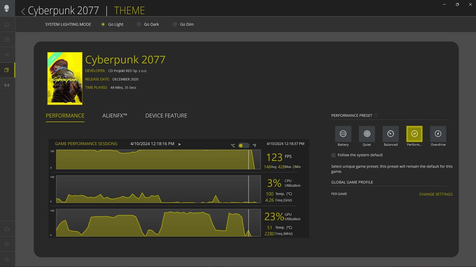Click the thumbs-up feedback sidebar icon
This screenshot has height=267, width=476.
tap(7, 229)
